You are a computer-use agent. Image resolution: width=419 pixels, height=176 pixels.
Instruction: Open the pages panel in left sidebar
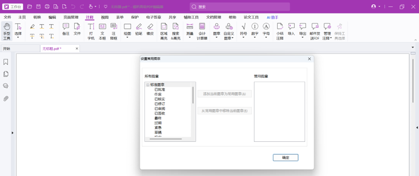(x=6, y=74)
